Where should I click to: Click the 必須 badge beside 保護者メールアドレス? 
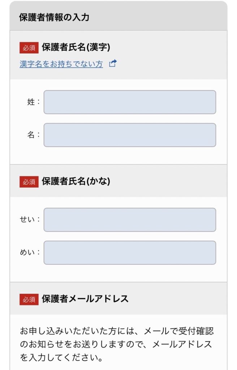(29, 300)
